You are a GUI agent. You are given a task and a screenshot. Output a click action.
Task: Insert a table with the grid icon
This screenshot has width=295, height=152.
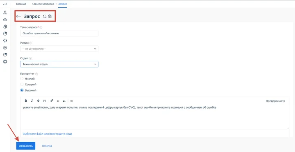pos(71,101)
